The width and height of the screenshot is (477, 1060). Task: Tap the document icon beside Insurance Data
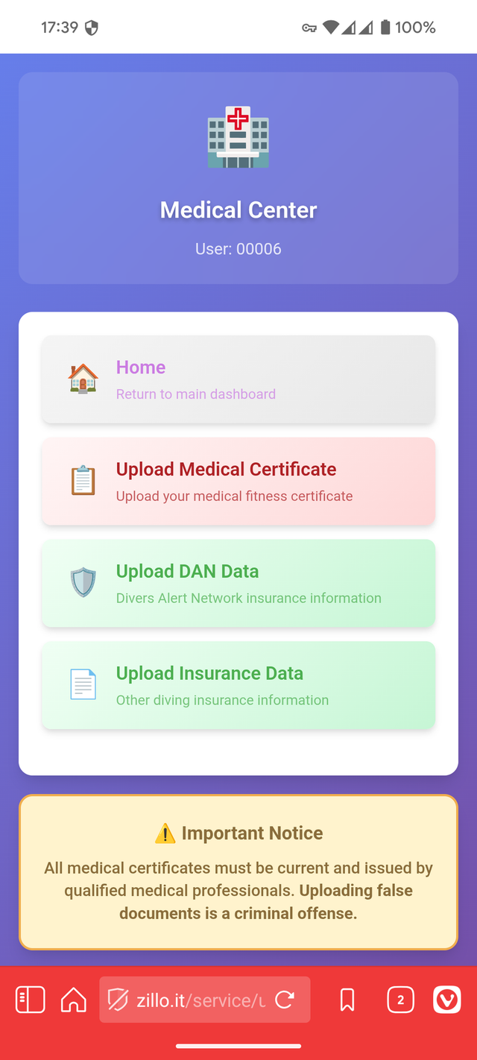(83, 684)
